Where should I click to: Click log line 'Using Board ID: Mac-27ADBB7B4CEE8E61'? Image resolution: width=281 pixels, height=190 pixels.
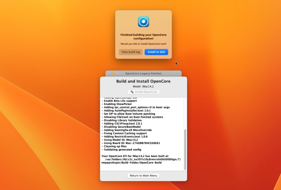coord(131,143)
